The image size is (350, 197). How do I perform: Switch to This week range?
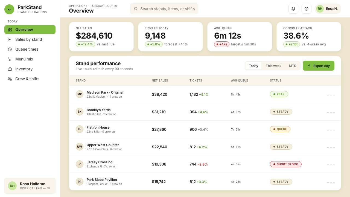tap(273, 66)
